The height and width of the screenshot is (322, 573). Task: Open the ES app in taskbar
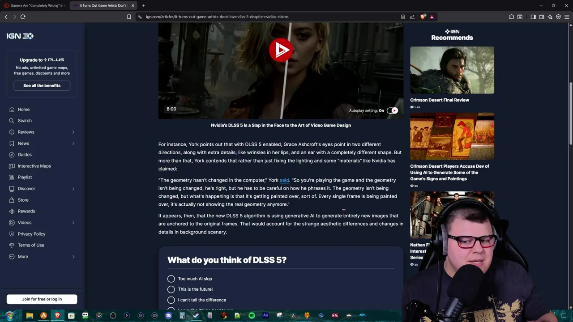pos(335,316)
